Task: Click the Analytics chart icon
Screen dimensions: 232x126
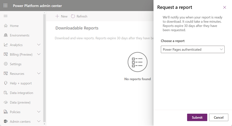Action: (x=6, y=45)
